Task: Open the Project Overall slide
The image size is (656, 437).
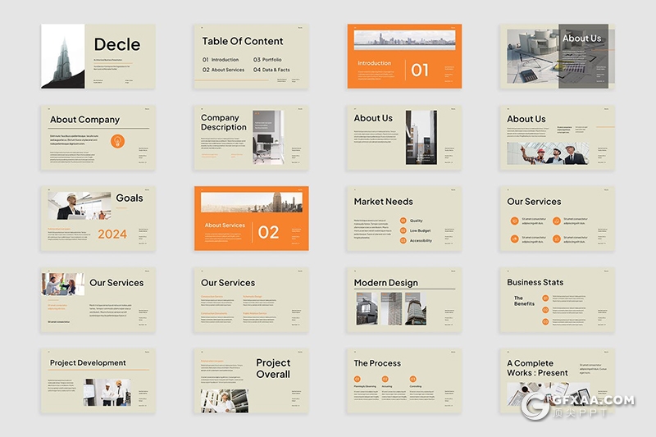Action: [x=251, y=380]
